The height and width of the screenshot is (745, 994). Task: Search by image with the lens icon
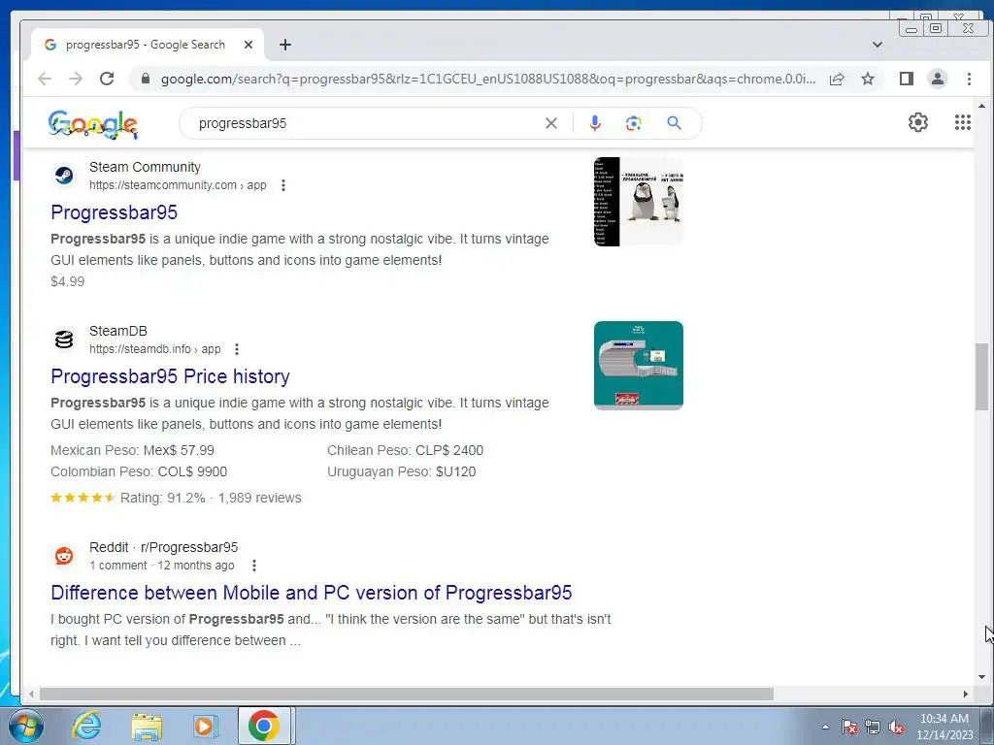[x=633, y=123]
